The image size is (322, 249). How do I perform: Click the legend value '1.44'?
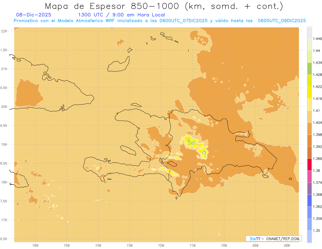pyautogui.click(x=317, y=51)
